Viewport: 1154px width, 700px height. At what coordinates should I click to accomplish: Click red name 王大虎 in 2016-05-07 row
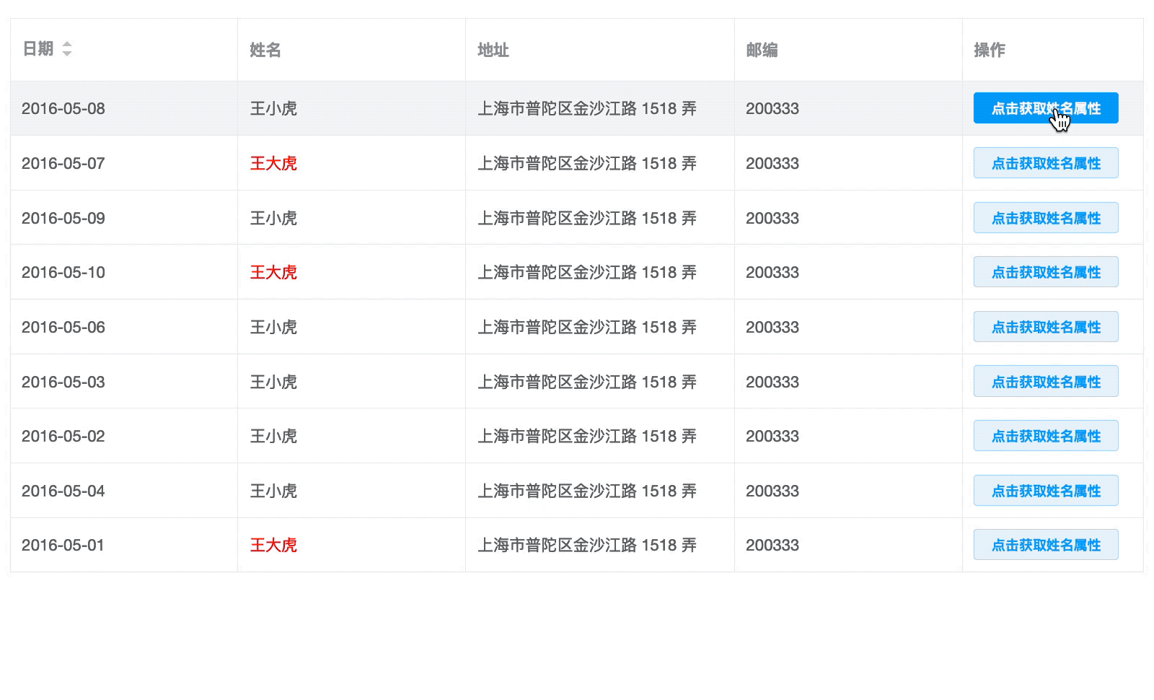point(273,163)
